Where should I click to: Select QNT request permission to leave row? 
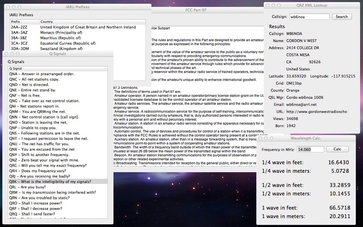click(x=58, y=138)
